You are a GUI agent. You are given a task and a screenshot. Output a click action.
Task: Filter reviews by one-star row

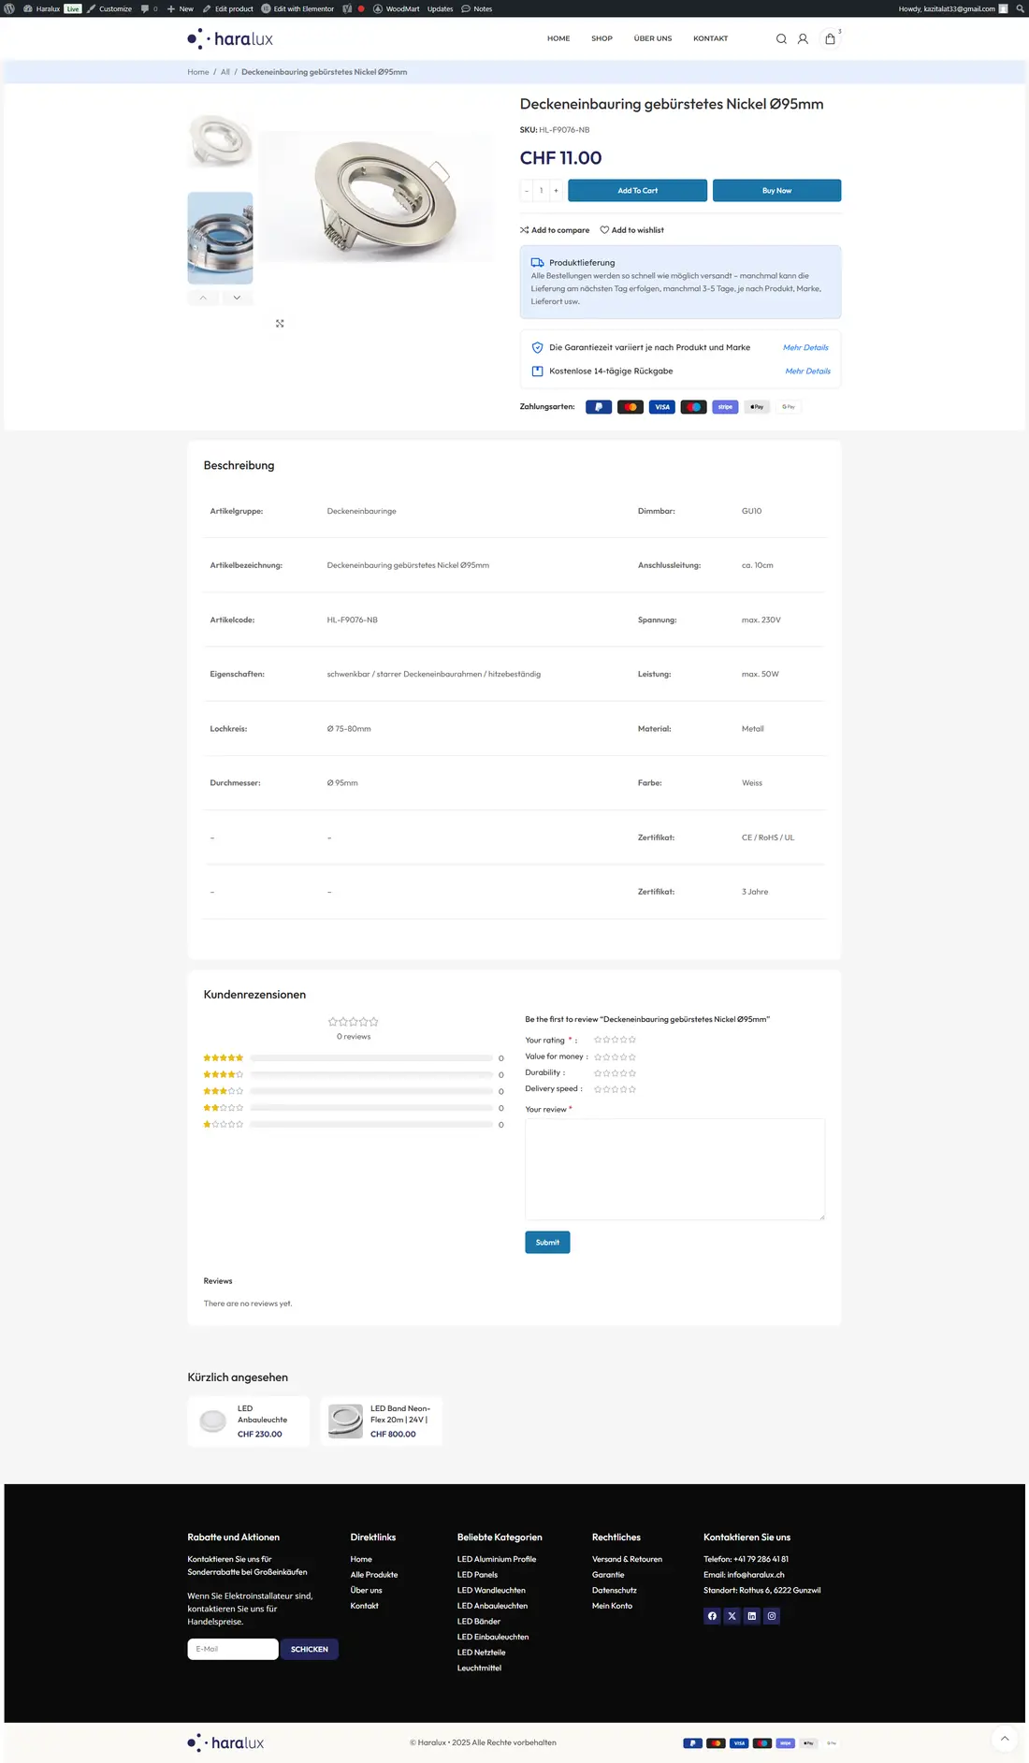pos(354,1124)
